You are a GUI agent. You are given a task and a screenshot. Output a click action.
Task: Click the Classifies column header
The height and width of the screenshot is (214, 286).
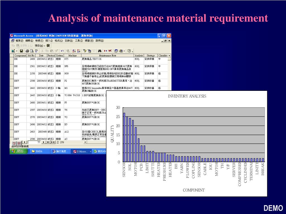163,55
